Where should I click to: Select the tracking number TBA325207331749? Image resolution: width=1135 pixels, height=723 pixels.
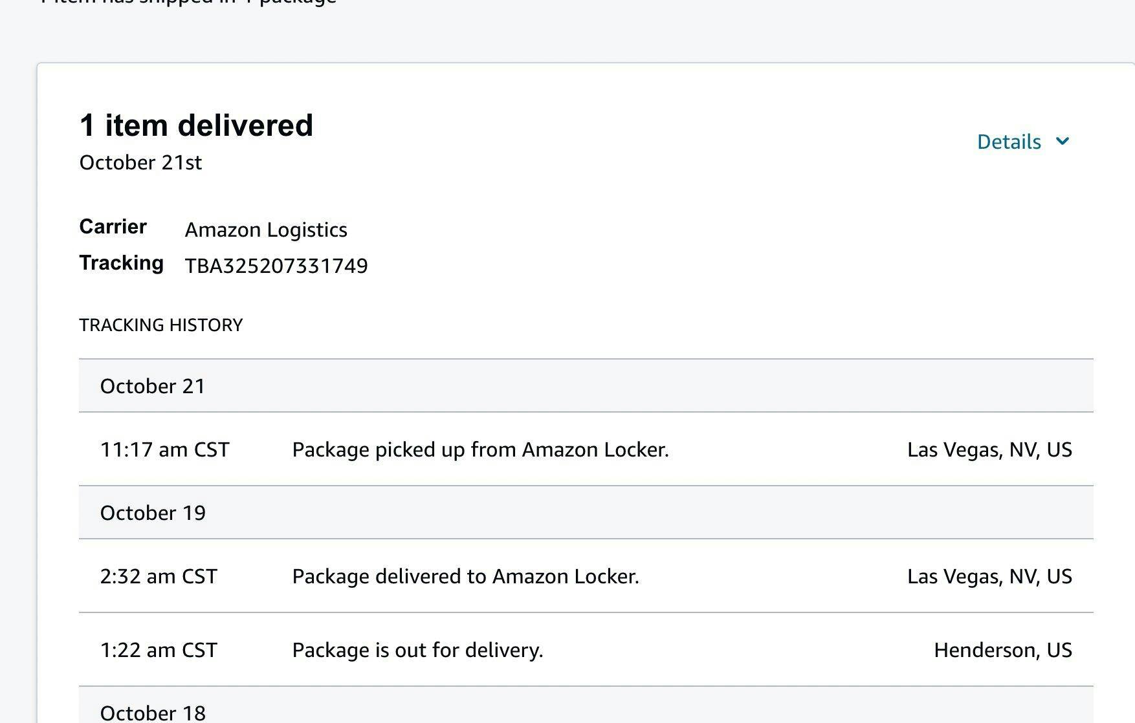[276, 266]
